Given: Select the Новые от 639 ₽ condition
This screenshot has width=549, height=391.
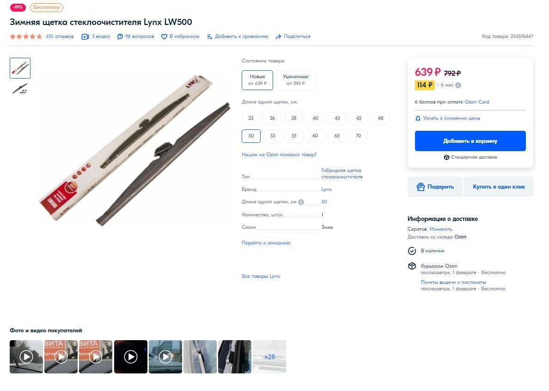Looking at the screenshot, I should point(257,80).
